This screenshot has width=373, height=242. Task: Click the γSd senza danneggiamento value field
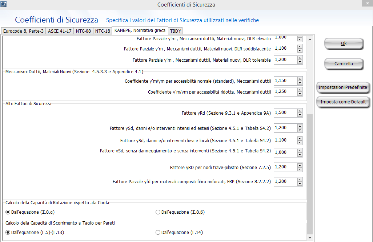(285, 153)
